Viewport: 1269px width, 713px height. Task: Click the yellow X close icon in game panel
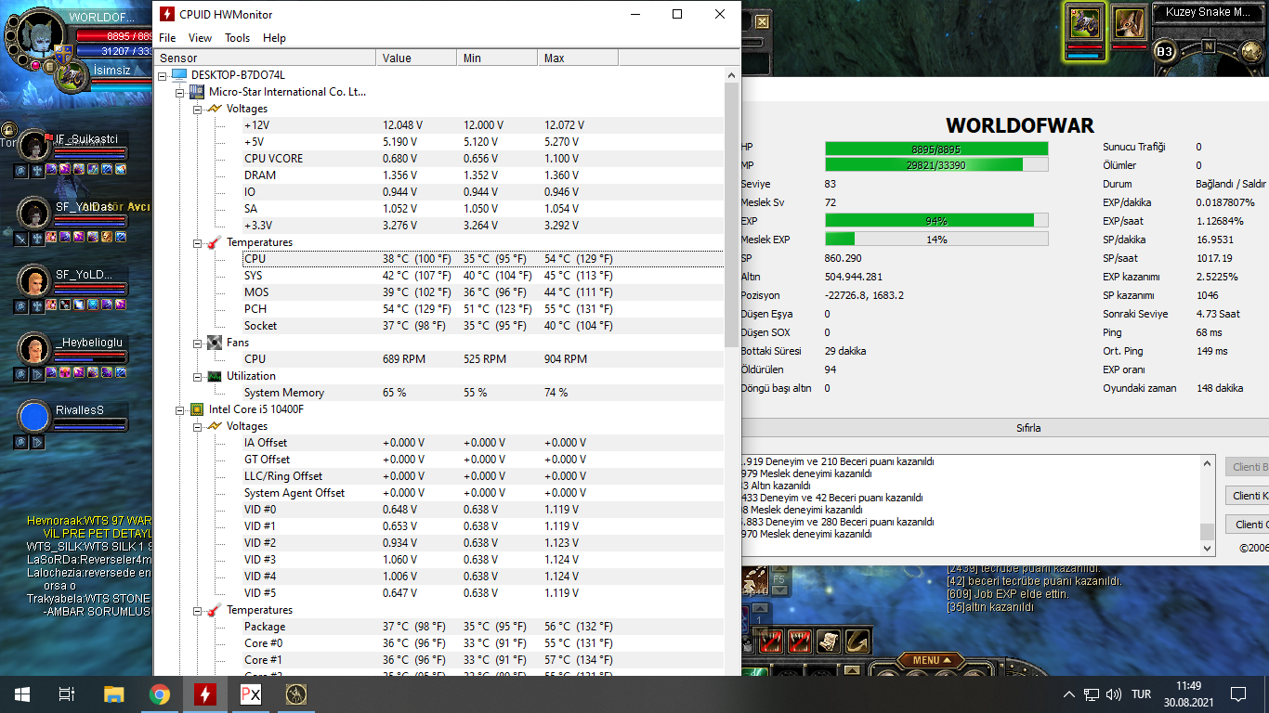coord(762,21)
